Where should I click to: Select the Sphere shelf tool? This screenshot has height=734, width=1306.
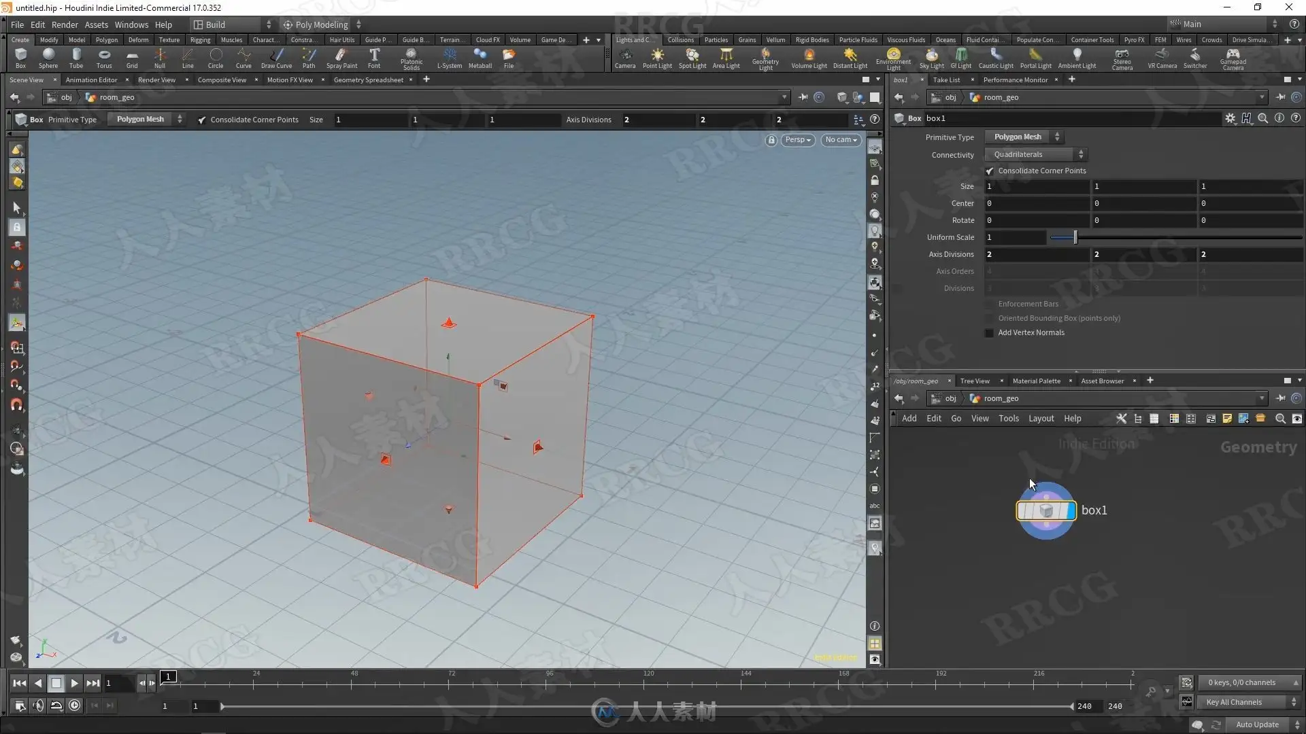click(x=48, y=57)
